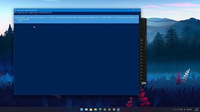This screenshot has width=200, height=112.
Task: Click the "Deployment operation progress" line
Action: point(77,17)
